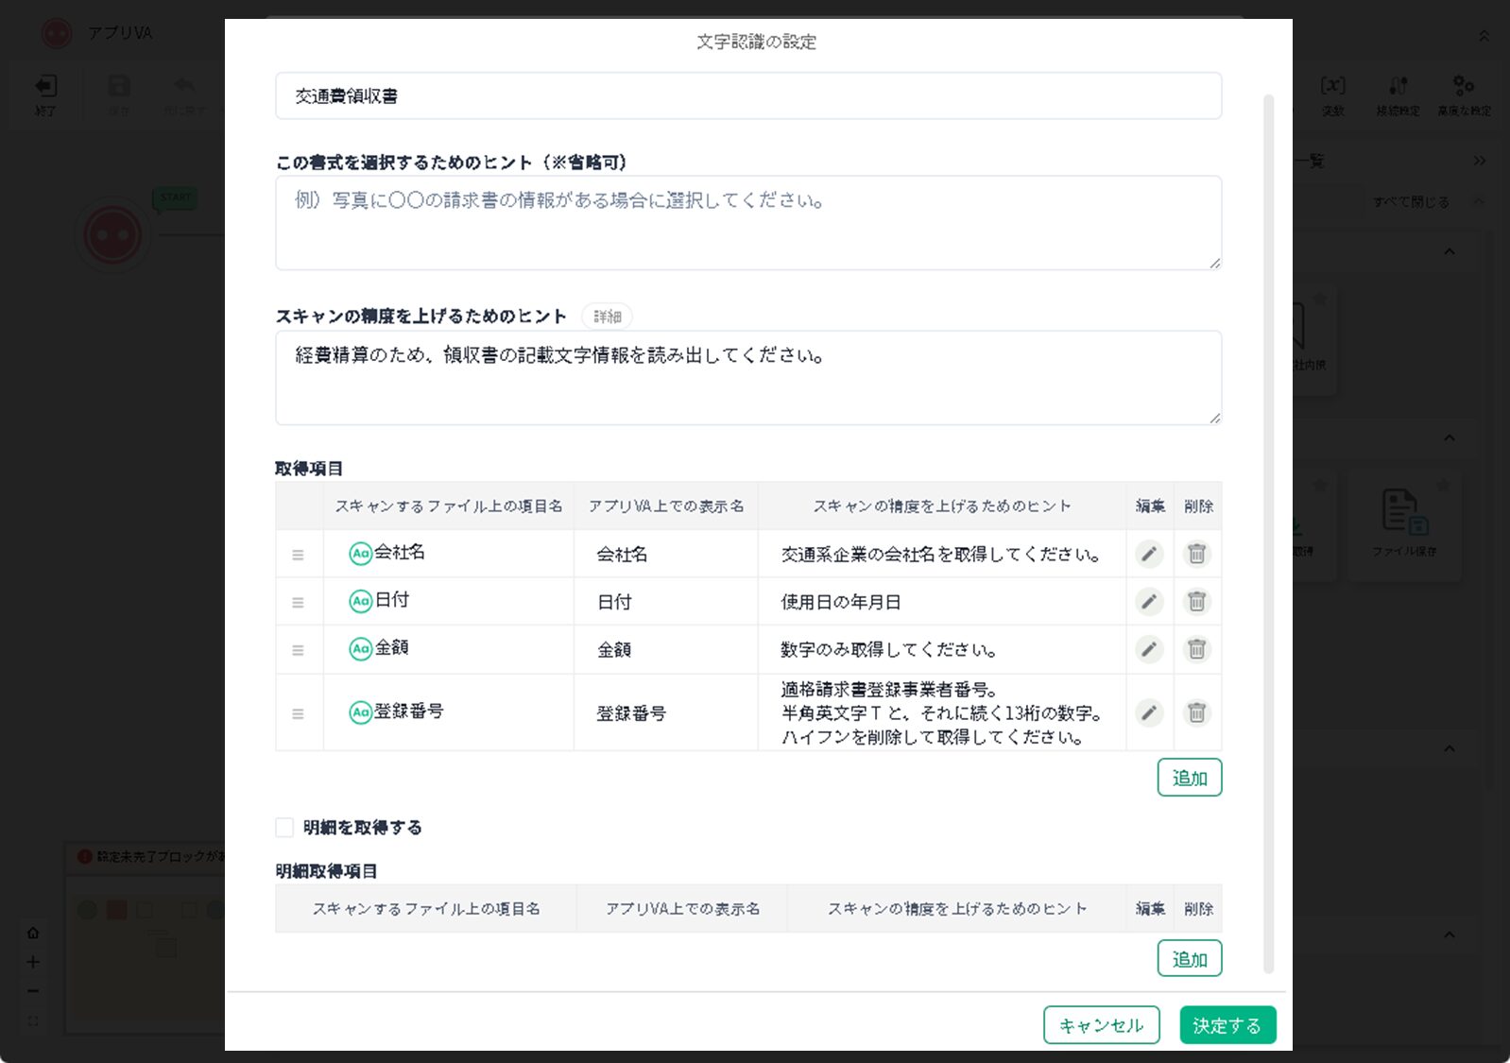Screen dimensions: 1510x1063
Task: Open editor for 金額 row
Action: tap(1148, 649)
